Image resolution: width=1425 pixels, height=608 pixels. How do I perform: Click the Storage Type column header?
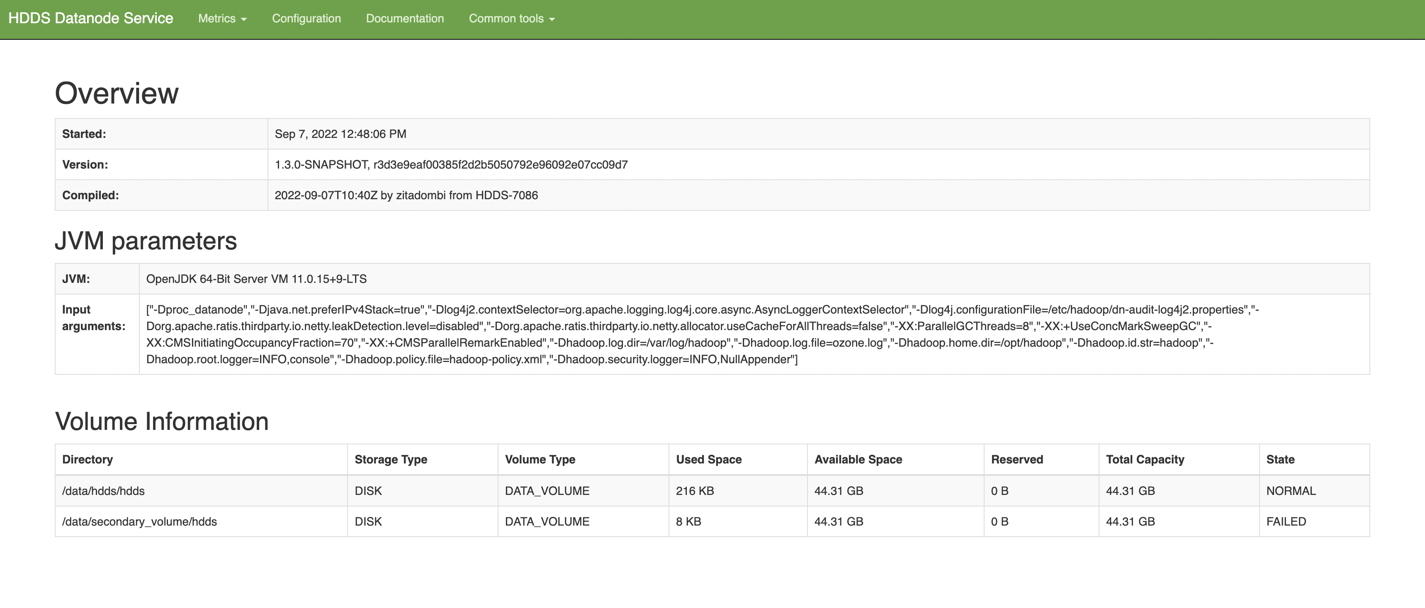[x=391, y=459]
